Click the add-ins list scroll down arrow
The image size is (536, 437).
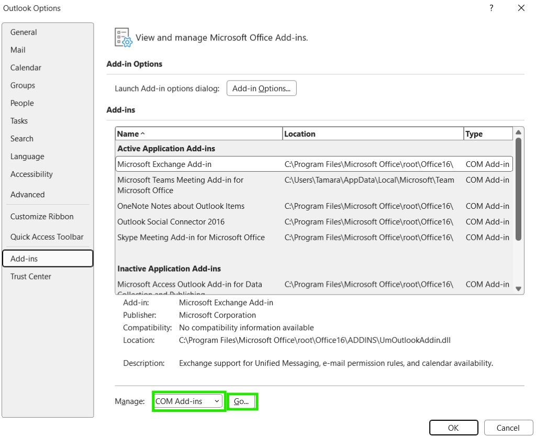pyautogui.click(x=518, y=289)
